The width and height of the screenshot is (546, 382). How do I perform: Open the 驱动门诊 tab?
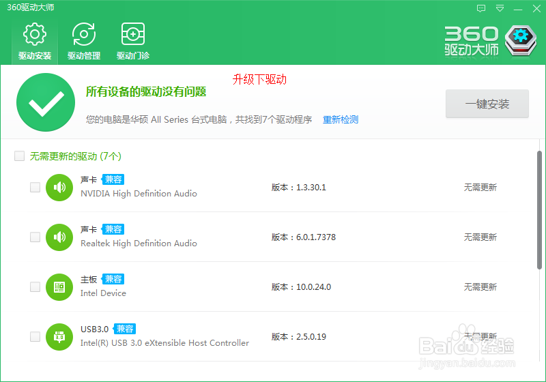coord(132,41)
